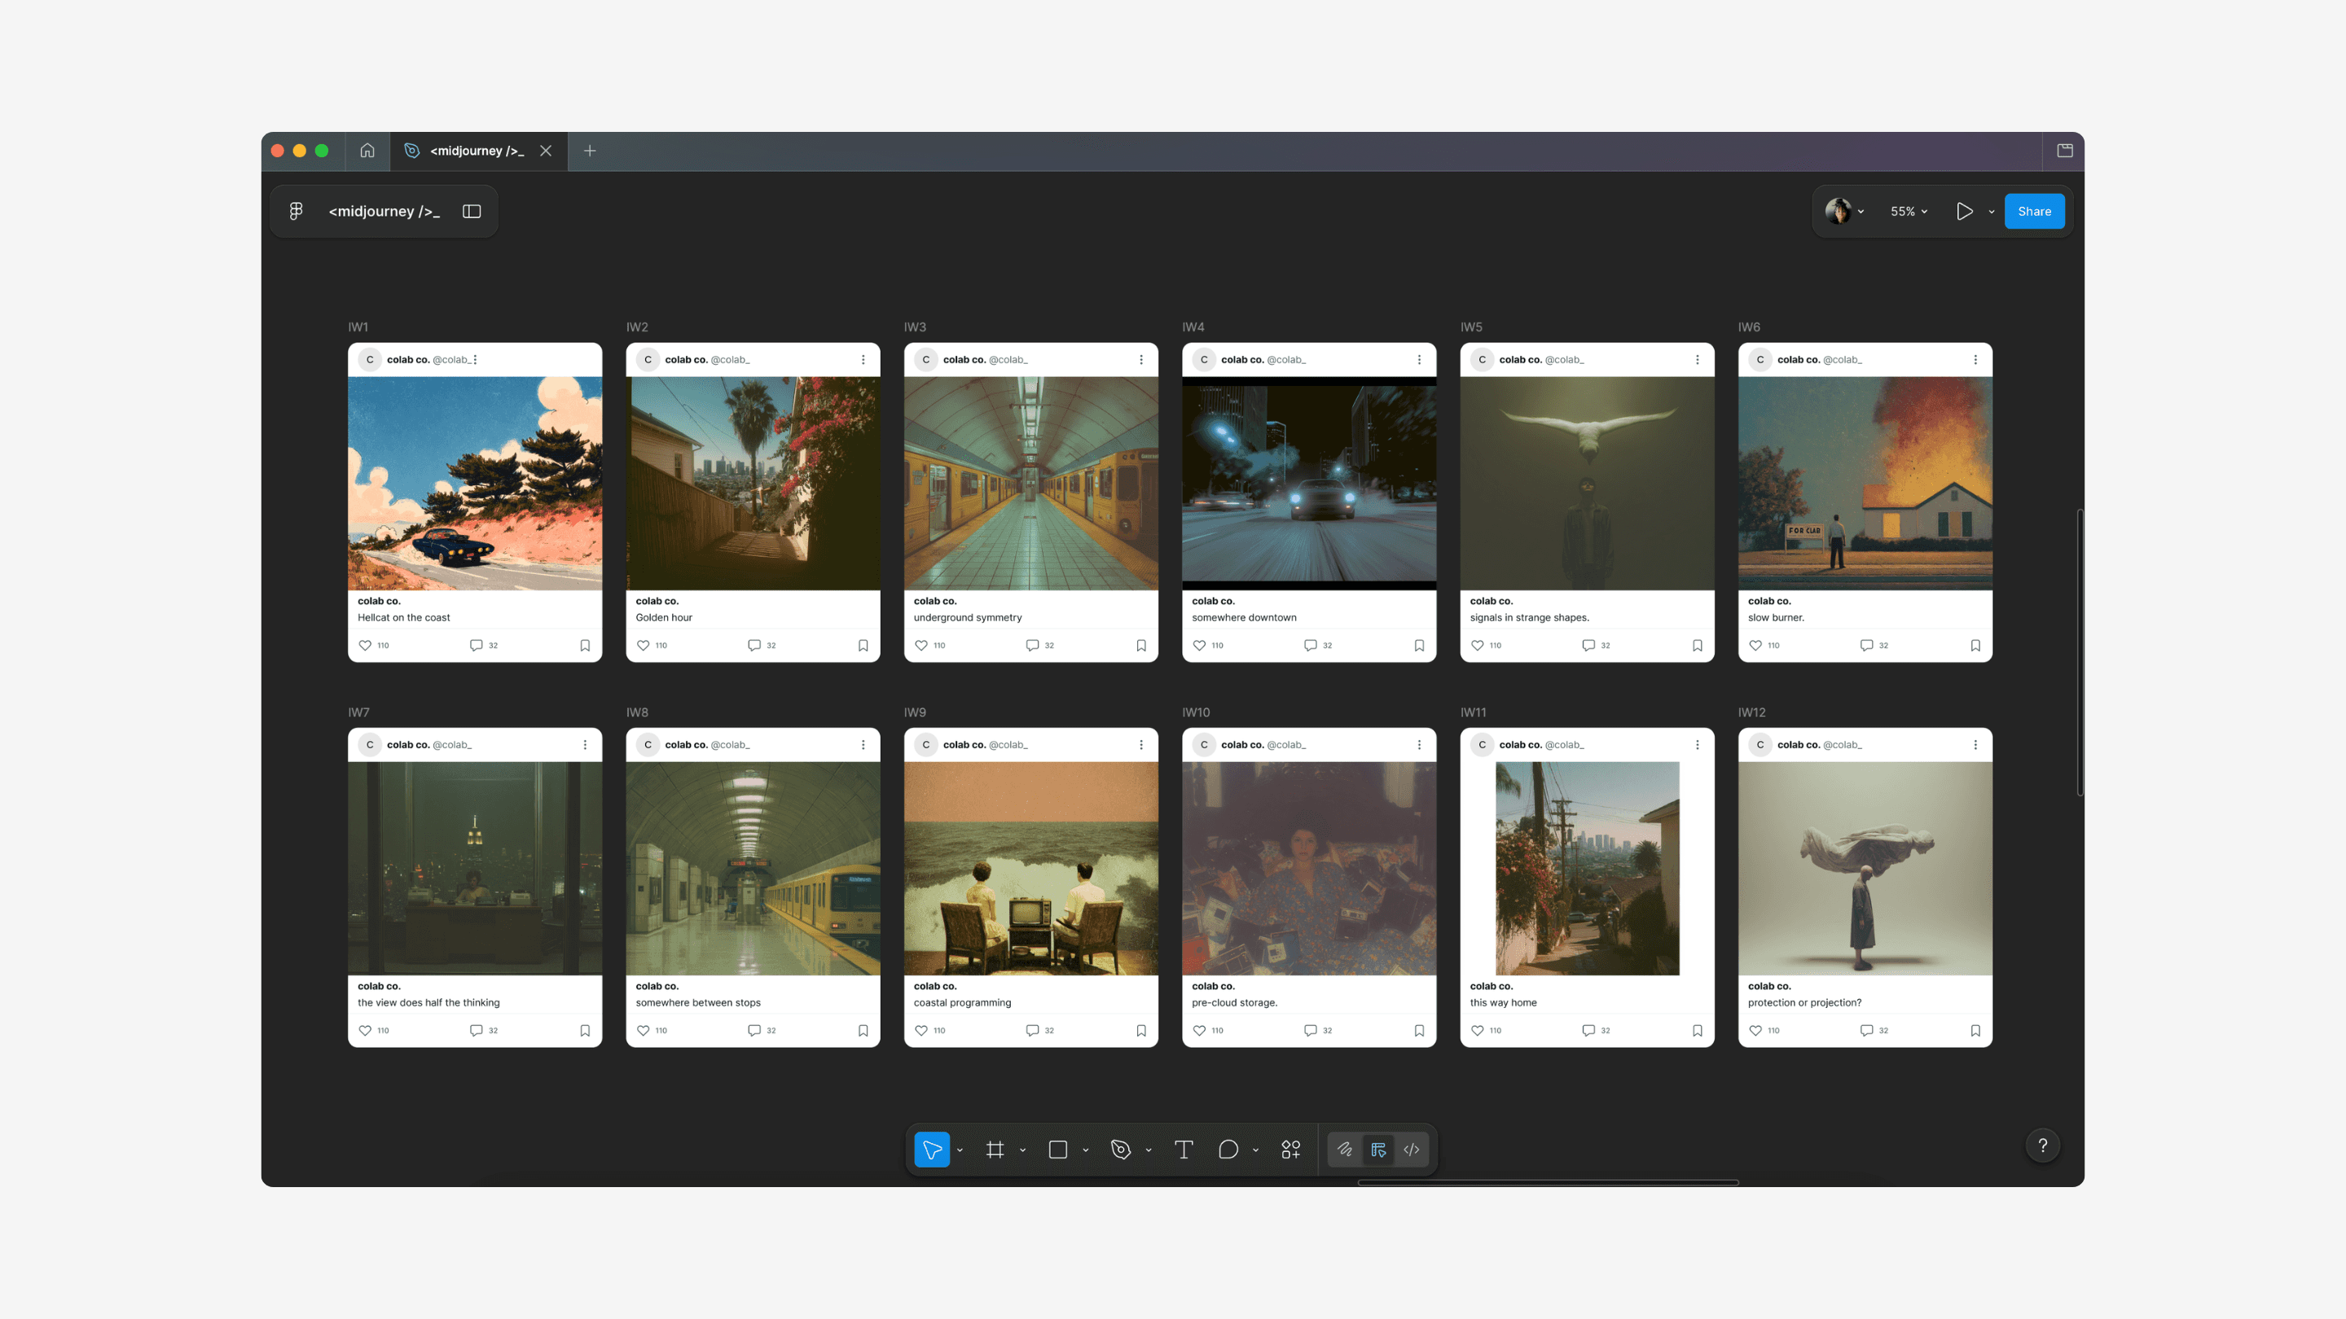Select the Text tool
This screenshot has width=2346, height=1319.
[1183, 1150]
